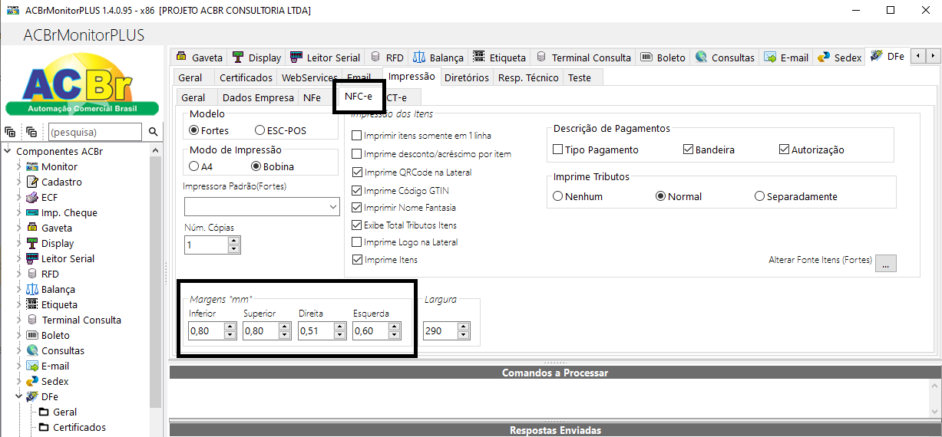The width and height of the screenshot is (942, 437).
Task: Collapse the Componentes ACBr tree node
Action: coord(9,151)
